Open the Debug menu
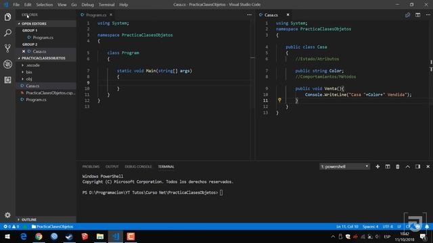Screen dimensions: 433x243 coord(87,5)
